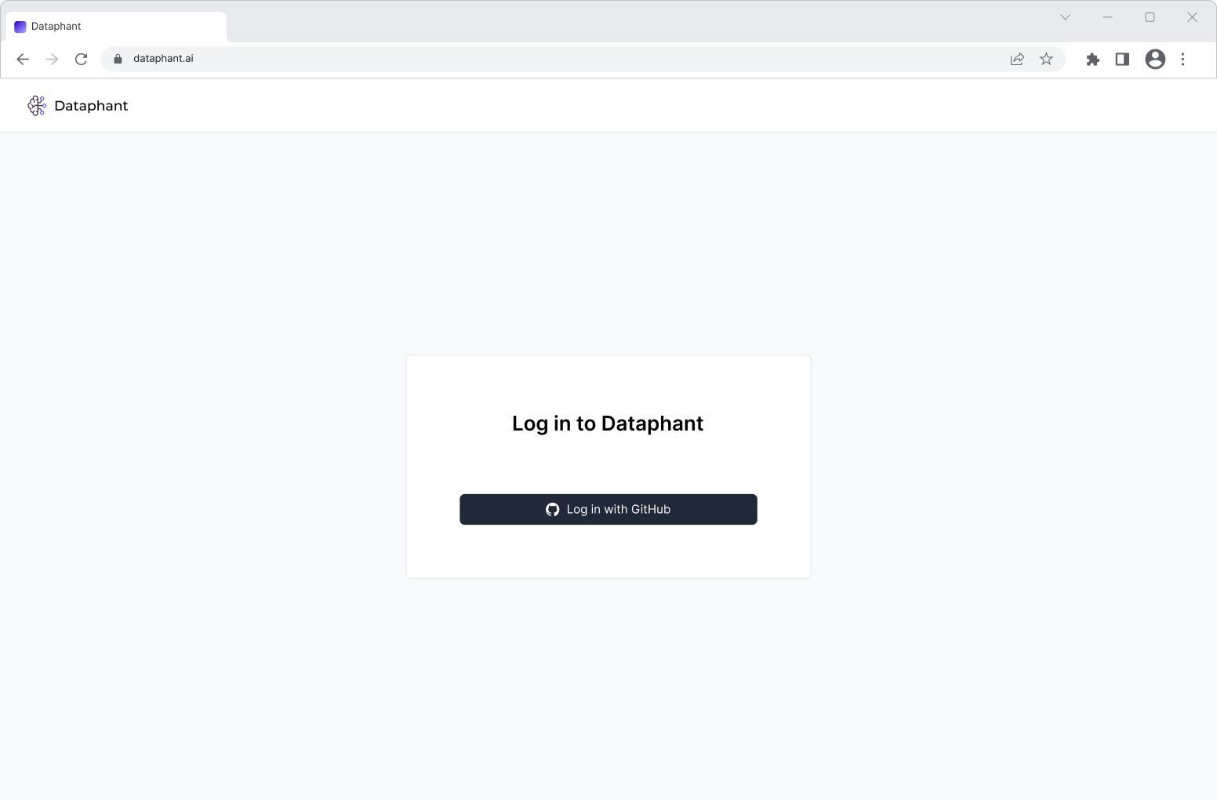Image resolution: width=1217 pixels, height=800 pixels.
Task: Click the back navigation arrow
Action: click(22, 58)
